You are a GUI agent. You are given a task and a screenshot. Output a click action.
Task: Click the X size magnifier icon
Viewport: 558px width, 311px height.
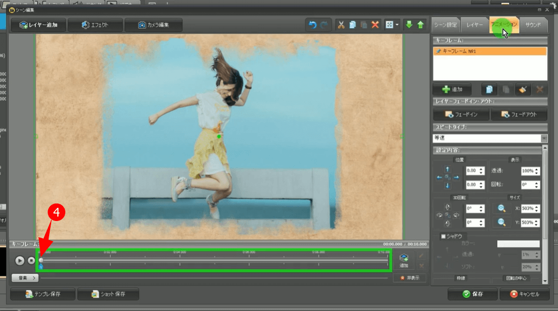501,208
